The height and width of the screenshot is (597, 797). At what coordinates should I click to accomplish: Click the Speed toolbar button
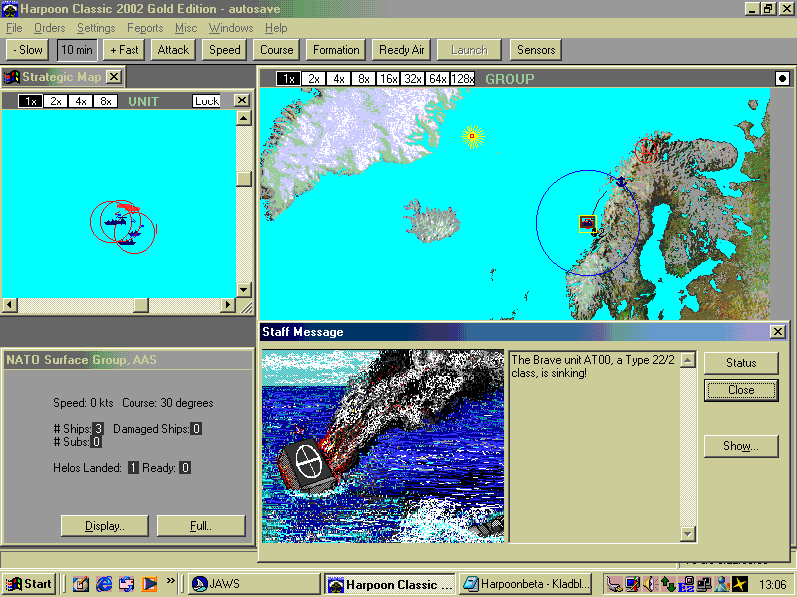point(225,50)
